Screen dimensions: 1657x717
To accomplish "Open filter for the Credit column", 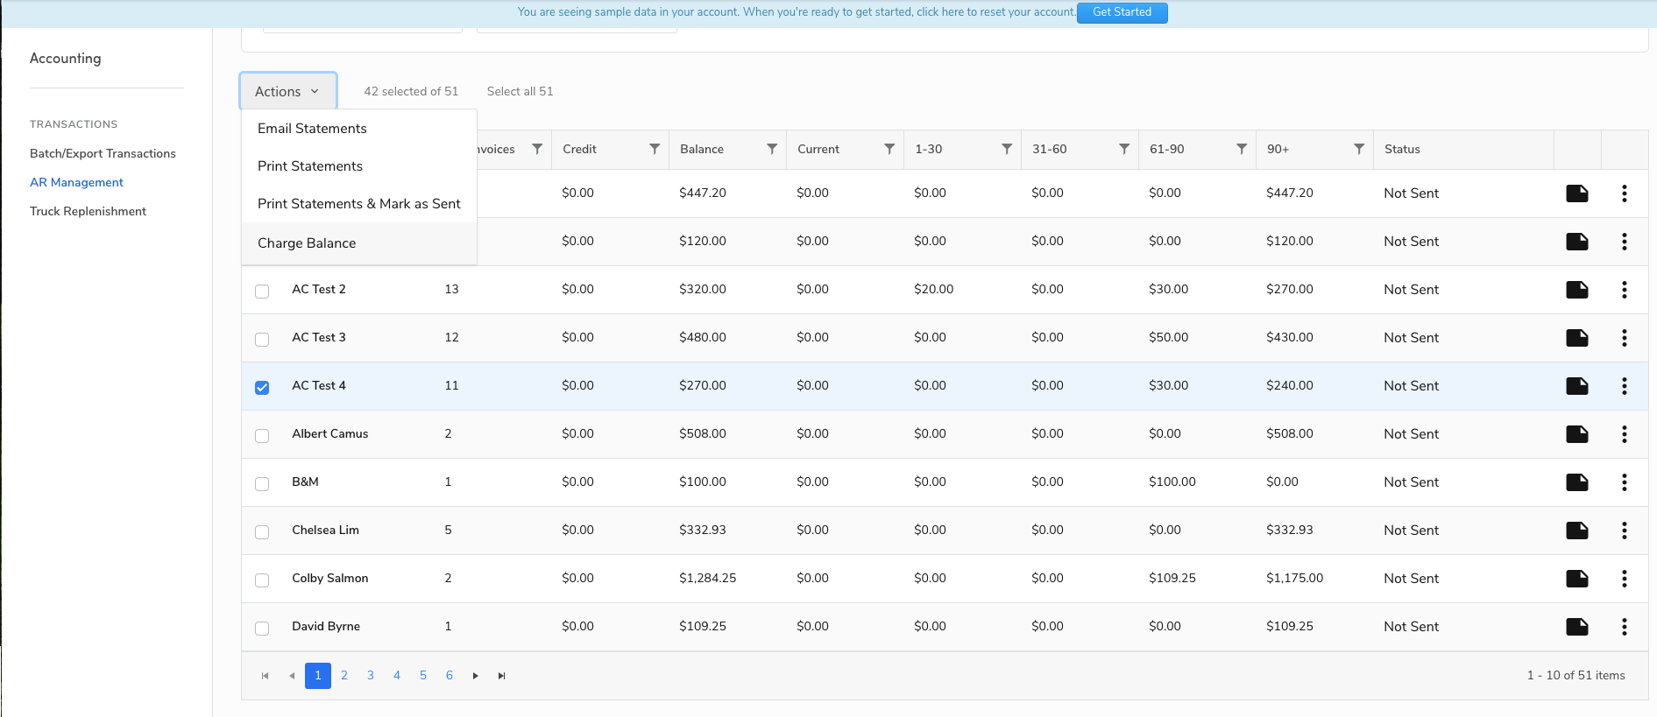I will click(655, 149).
